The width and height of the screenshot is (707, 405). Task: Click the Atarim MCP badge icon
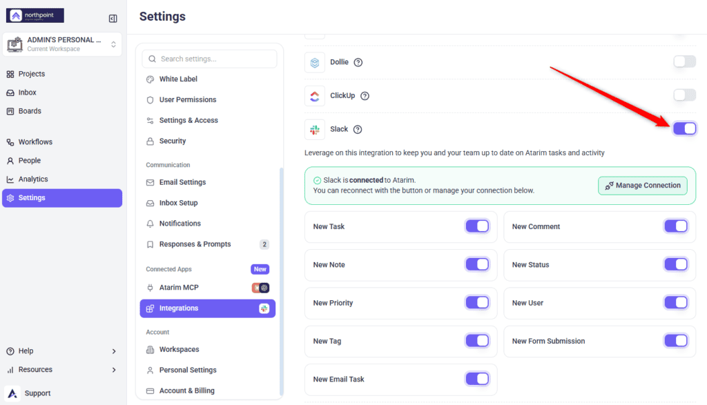coord(260,288)
